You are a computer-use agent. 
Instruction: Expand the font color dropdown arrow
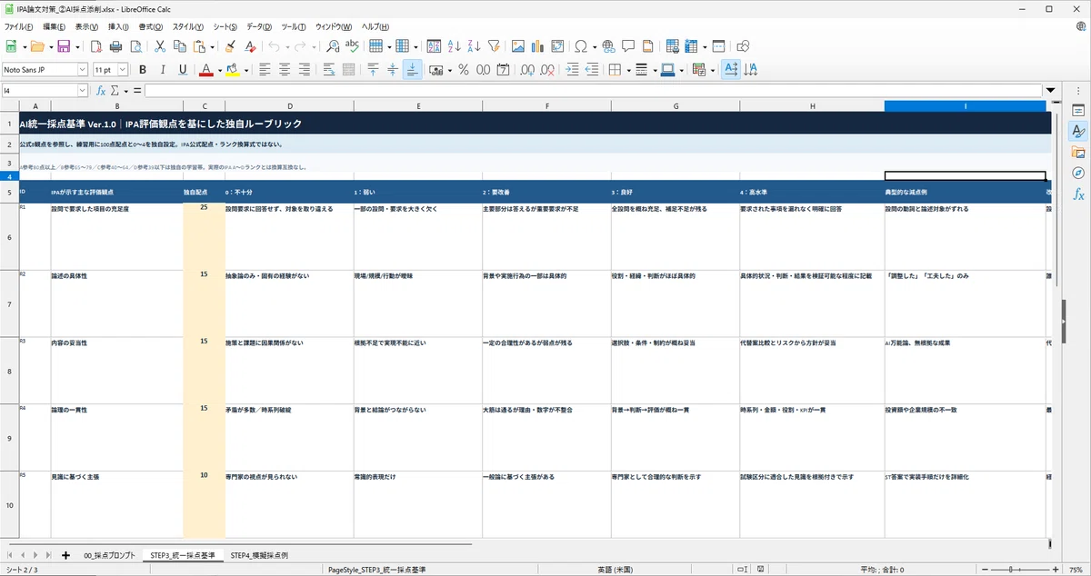(219, 69)
